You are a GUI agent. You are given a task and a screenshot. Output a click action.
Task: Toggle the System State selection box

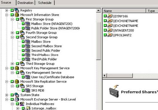pos(12,95)
